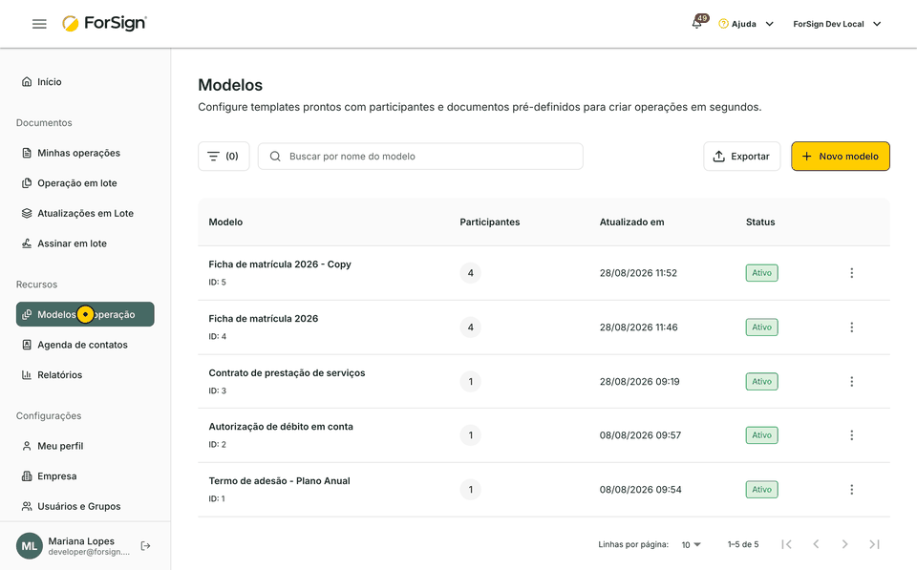Select Modelos de operação sidebar item
Screen dimensions: 917x570
point(85,314)
